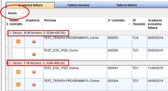The width and height of the screenshot is (168, 91).
Task: Open the column chooser grid icon
Action: click(x=7, y=24)
